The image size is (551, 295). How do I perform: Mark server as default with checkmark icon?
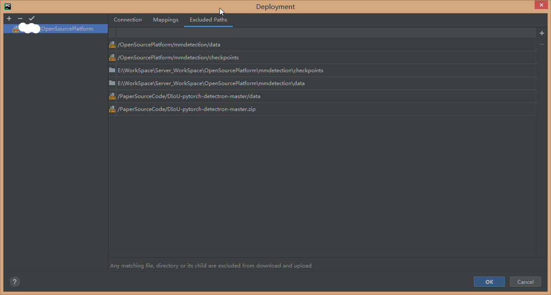coord(31,18)
